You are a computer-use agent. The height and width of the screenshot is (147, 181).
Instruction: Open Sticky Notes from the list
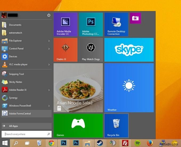26,82
